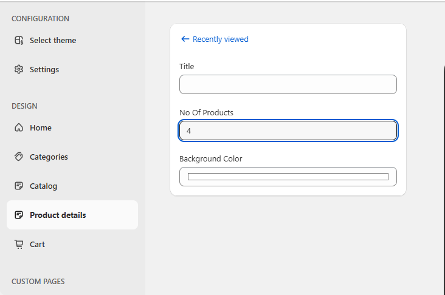Open the Cart design page
The image size is (445, 295).
pos(72,244)
